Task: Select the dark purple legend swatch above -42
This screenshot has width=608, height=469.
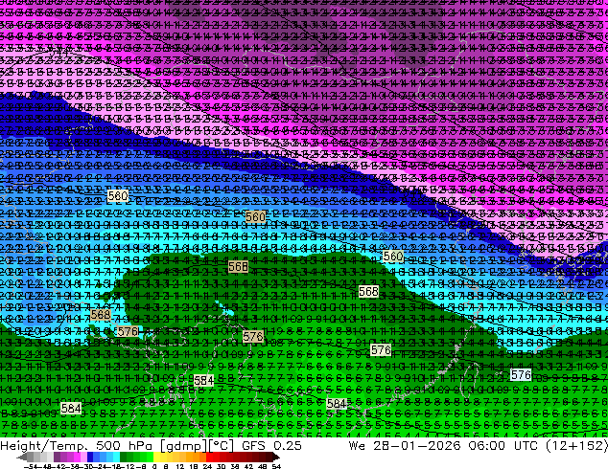Action: [x=57, y=457]
